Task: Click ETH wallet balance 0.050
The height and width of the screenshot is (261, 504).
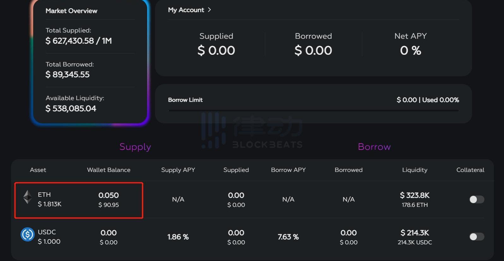Action: click(x=109, y=195)
